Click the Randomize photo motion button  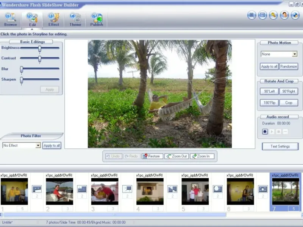(289, 66)
